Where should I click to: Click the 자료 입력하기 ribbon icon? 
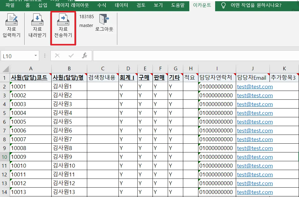[x=12, y=19]
